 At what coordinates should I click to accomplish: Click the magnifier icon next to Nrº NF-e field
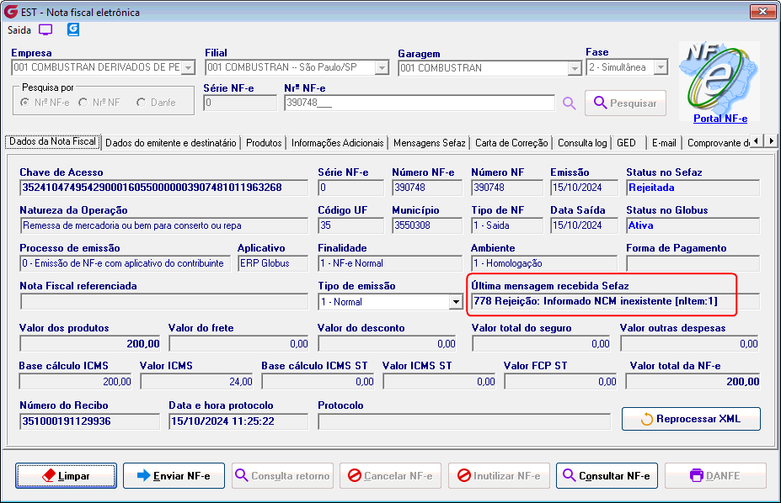569,103
